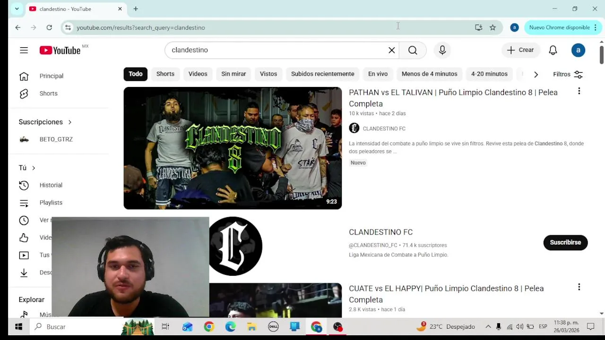Click the Principal home icon in sidebar
Screen dimensions: 605x340
[24, 76]
